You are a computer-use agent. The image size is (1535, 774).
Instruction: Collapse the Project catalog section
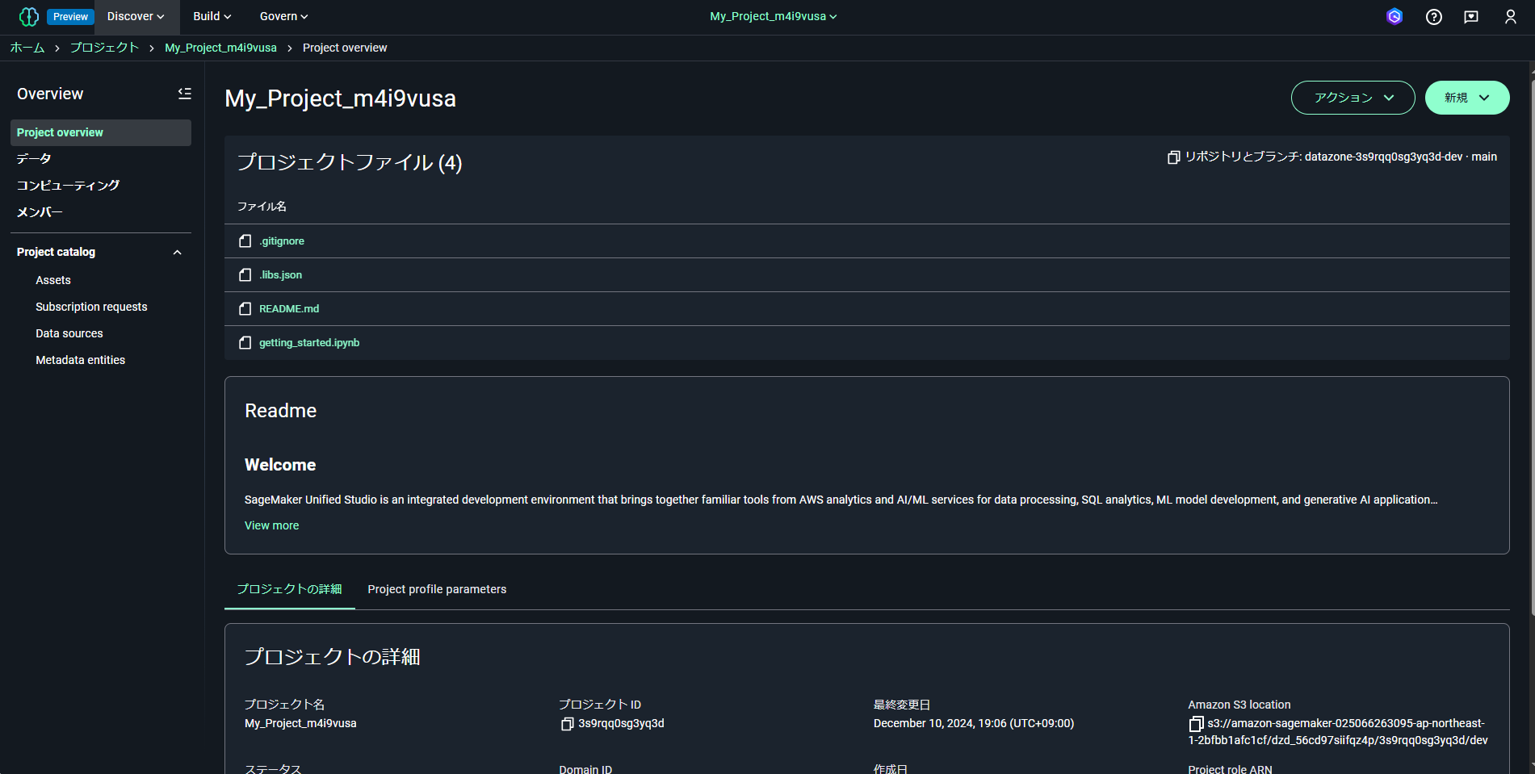tap(178, 253)
